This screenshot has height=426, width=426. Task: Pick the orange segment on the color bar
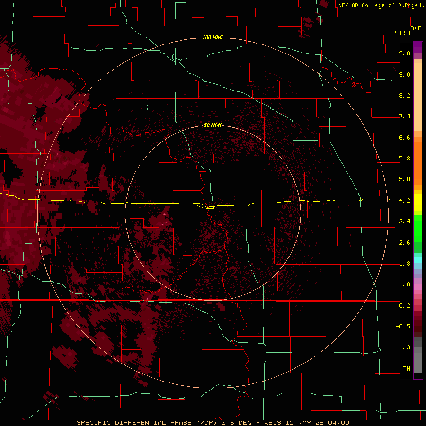coord(418,163)
